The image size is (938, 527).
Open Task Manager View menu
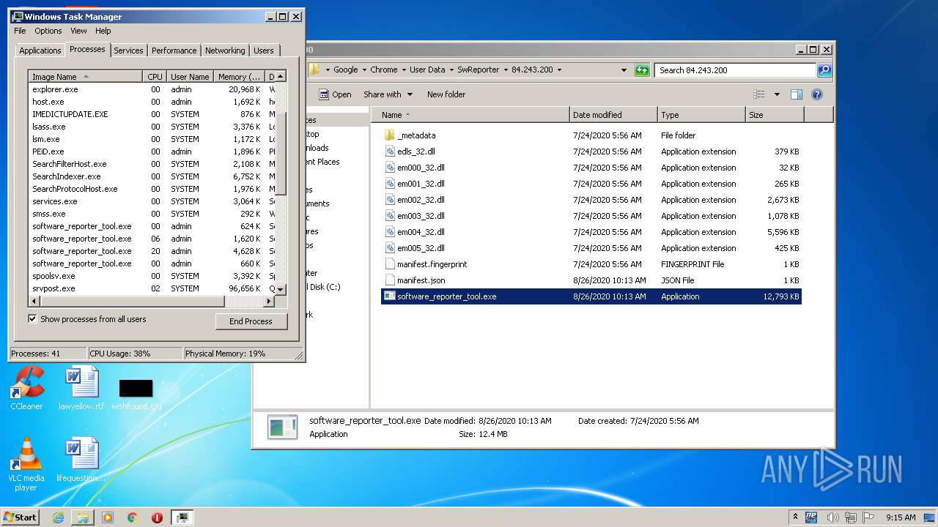coord(78,31)
